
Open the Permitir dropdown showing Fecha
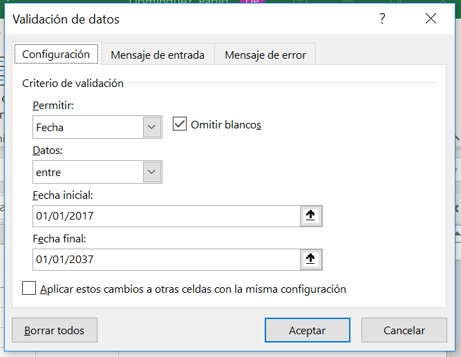pyautogui.click(x=97, y=127)
